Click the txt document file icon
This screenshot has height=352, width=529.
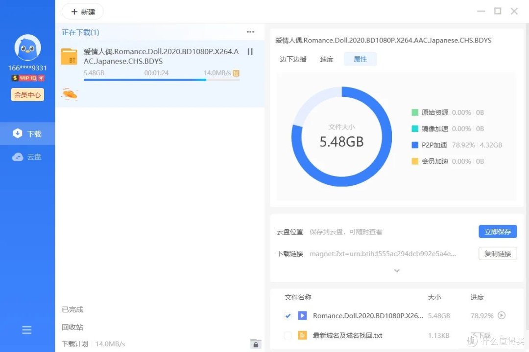point(302,335)
